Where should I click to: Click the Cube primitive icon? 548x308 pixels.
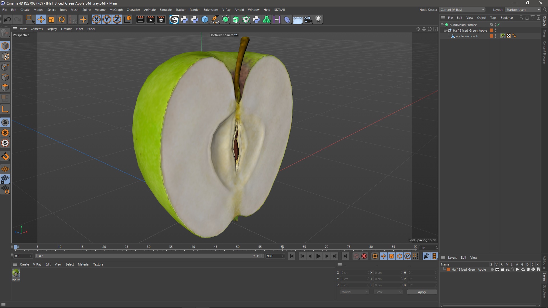[205, 19]
